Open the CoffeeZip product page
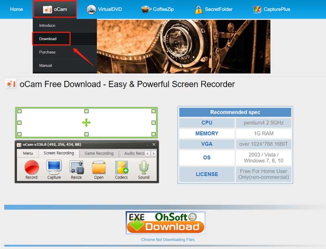This screenshot has width=326, height=249. (157, 9)
